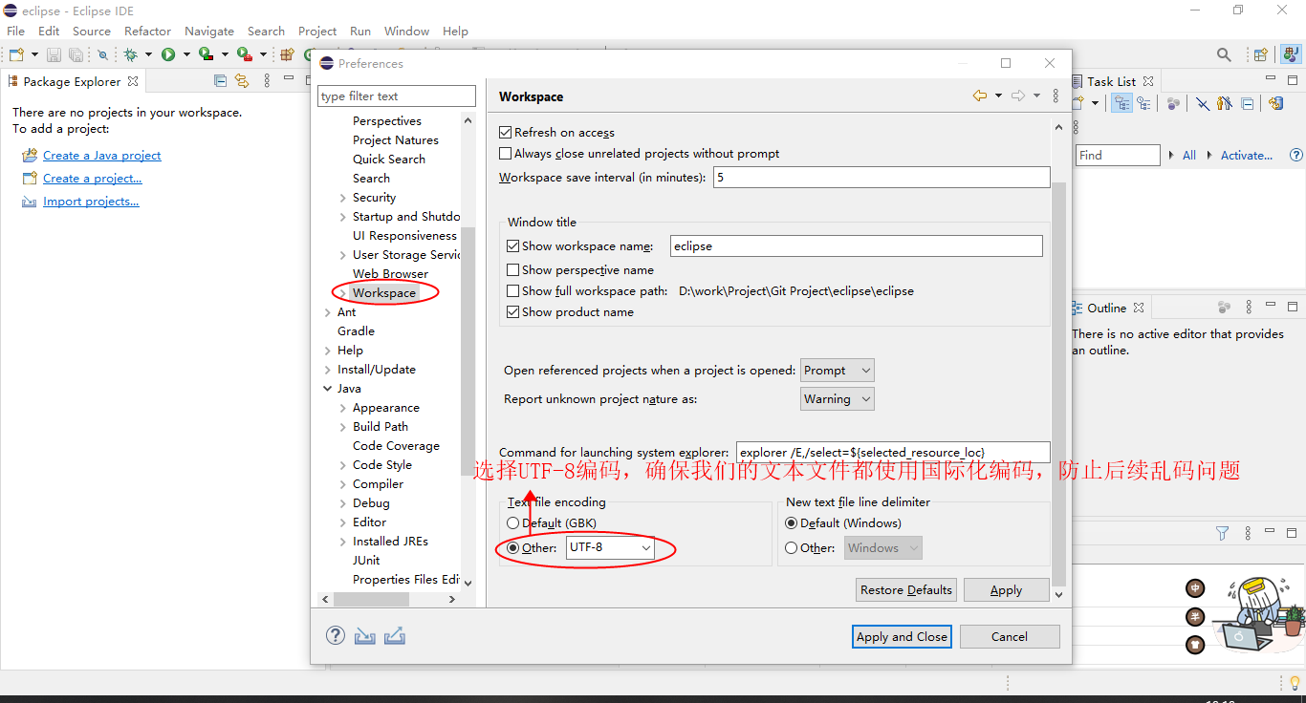1306x703 pixels.
Task: Toggle Show workspace name checkbox
Action: coord(513,245)
